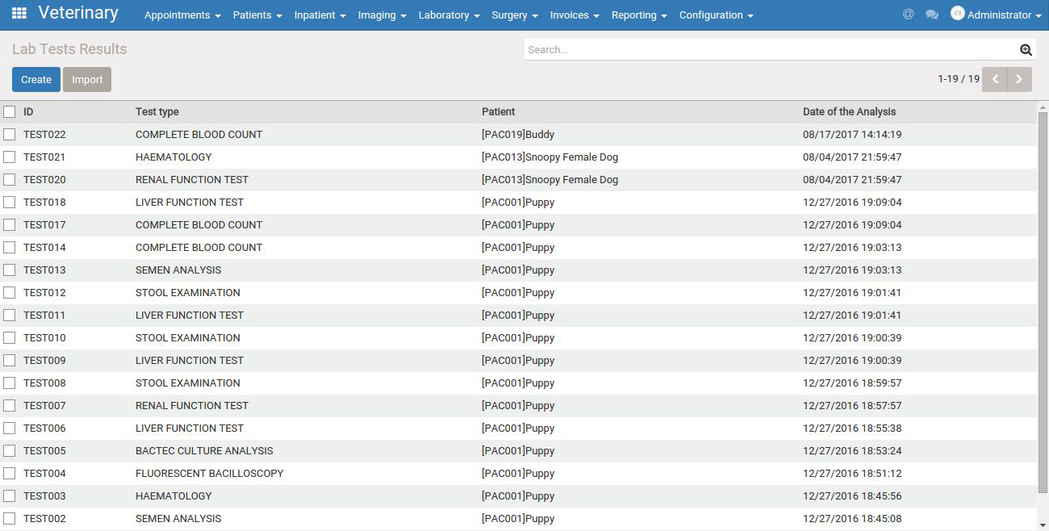Click the vertical scrollbar of the list
This screenshot has height=531, width=1049.
coord(1043,303)
